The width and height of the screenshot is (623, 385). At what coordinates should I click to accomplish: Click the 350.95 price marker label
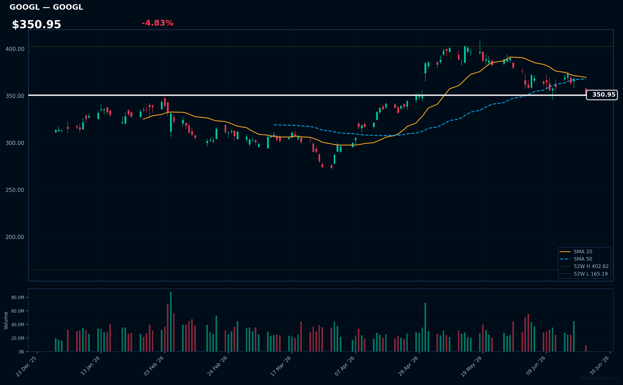click(x=602, y=95)
